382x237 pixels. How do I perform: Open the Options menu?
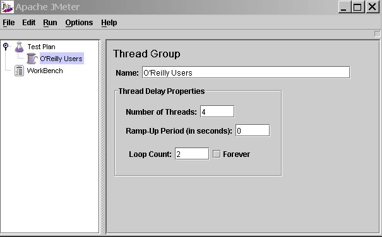(x=79, y=23)
